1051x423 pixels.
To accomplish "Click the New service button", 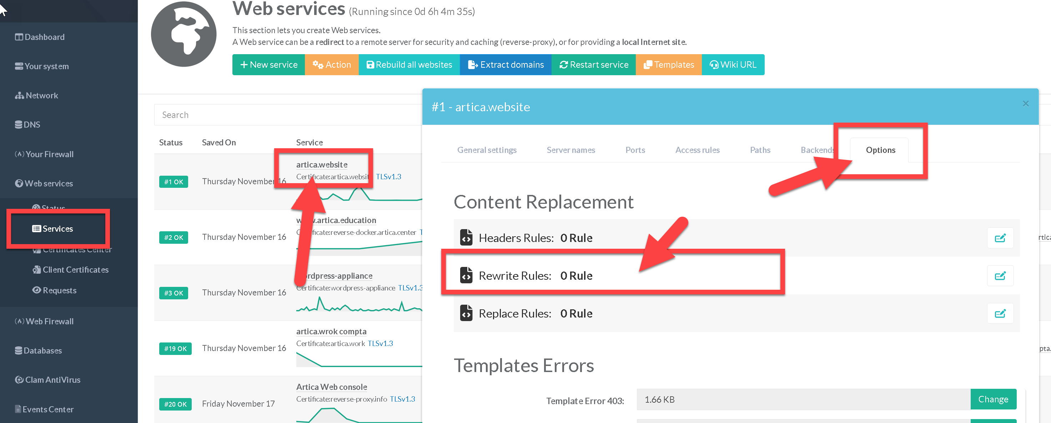I will (268, 65).
